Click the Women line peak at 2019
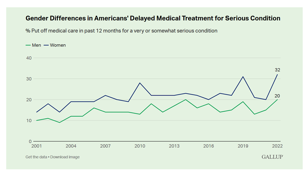The width and height of the screenshot is (307, 174). tap(243, 76)
